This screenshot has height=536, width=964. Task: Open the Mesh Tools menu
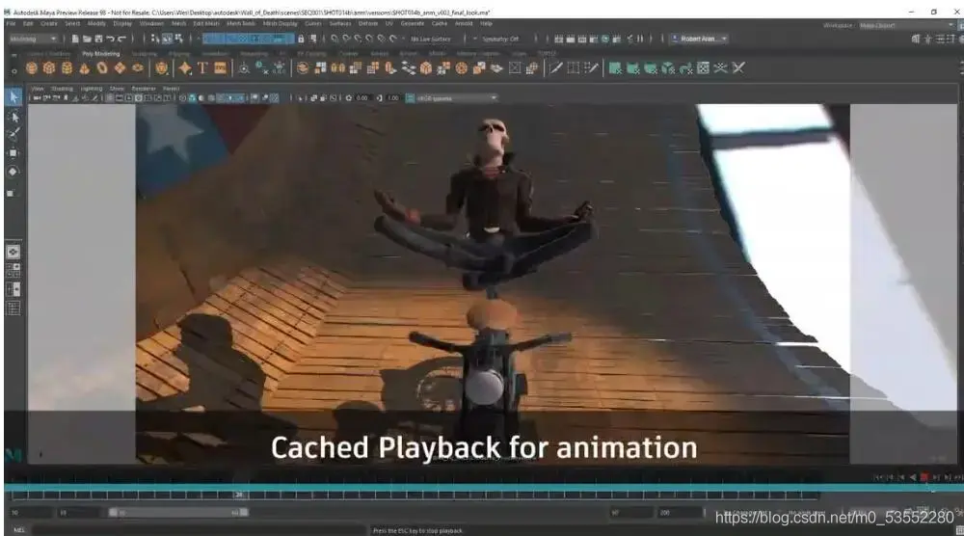[x=241, y=23]
